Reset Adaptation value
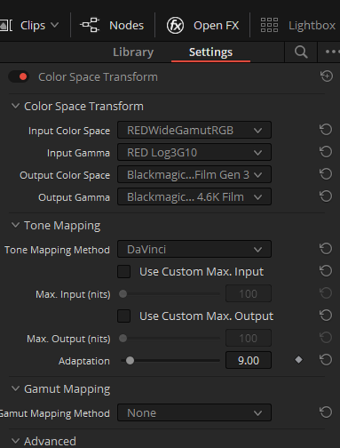Screen dimensions: 340x448 click(325, 360)
